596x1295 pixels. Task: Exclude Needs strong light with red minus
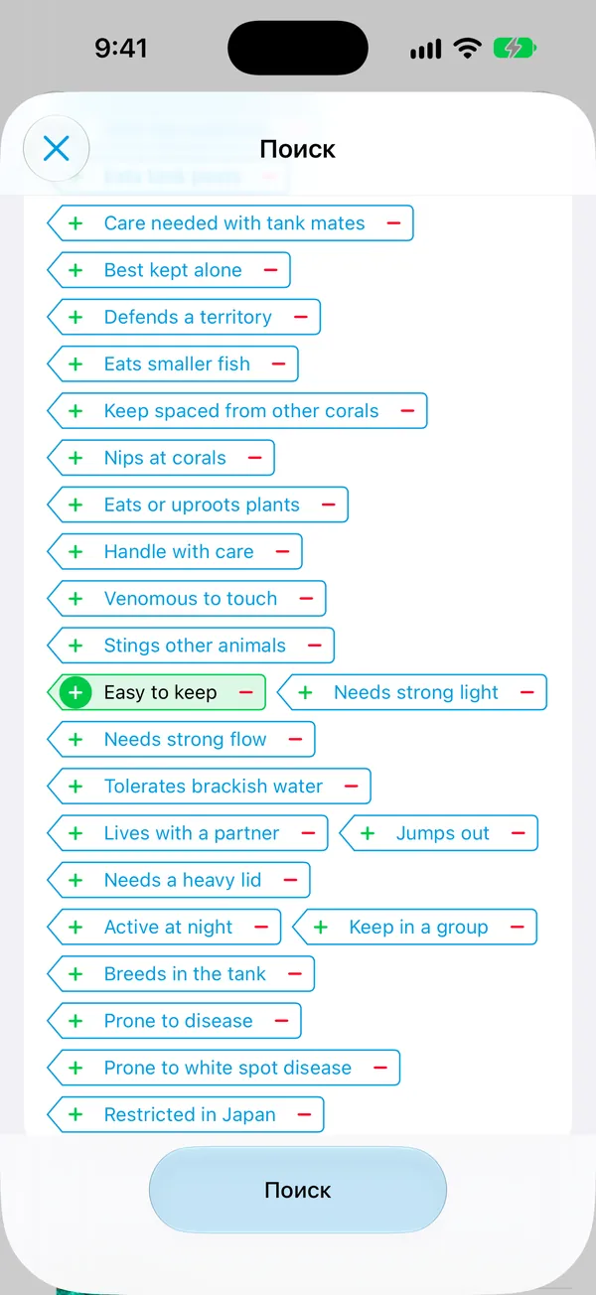coord(526,692)
